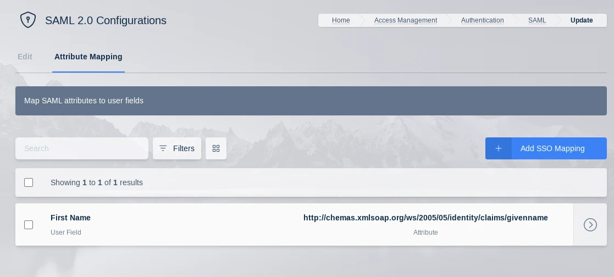Focus the Search input field

point(82,148)
